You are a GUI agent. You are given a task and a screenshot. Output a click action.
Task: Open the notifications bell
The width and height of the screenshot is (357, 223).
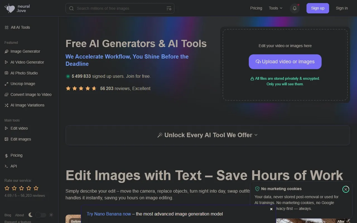tap(295, 8)
